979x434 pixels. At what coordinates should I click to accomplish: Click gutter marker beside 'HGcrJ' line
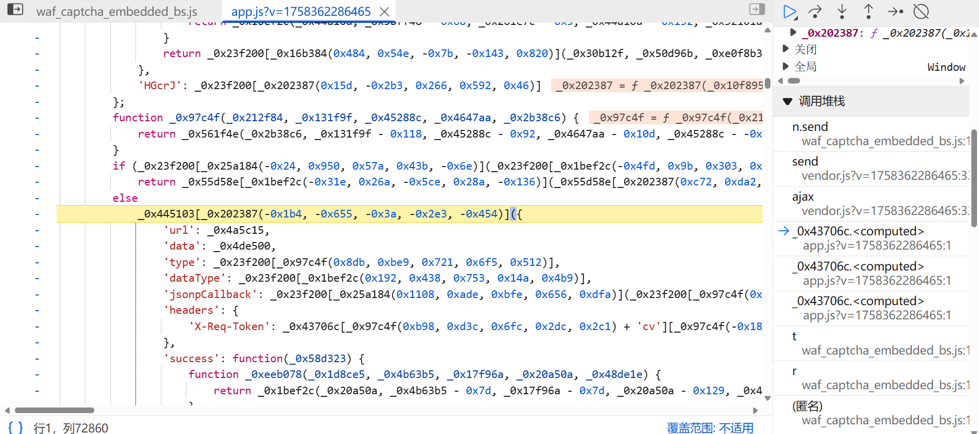click(37, 86)
